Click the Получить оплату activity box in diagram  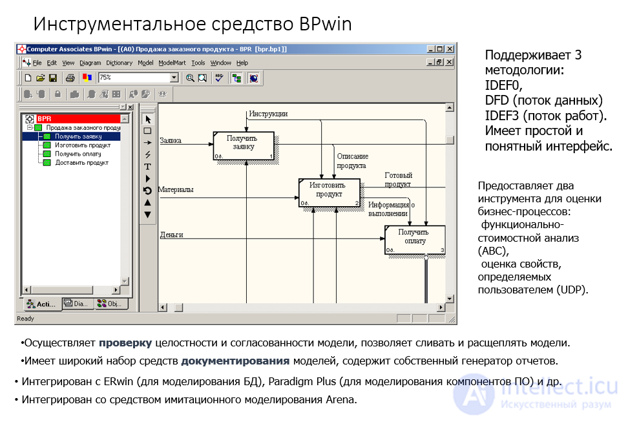(x=415, y=240)
